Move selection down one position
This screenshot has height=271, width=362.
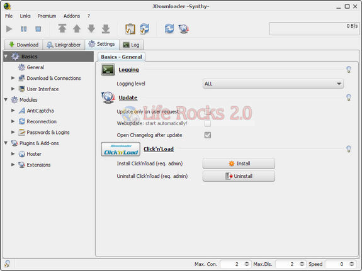pos(91,28)
